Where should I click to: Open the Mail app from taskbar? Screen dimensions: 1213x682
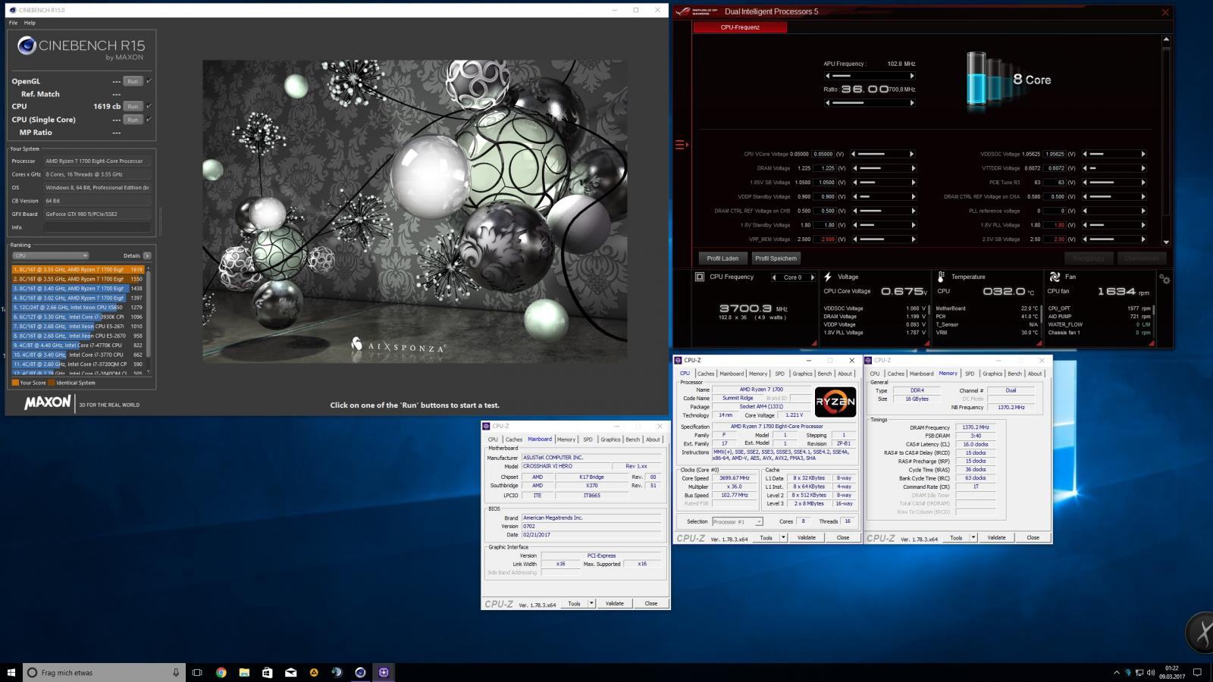click(290, 672)
